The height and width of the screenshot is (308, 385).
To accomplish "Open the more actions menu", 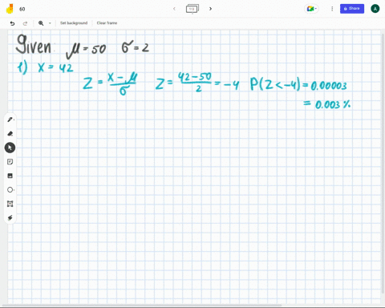I will 332,9.
